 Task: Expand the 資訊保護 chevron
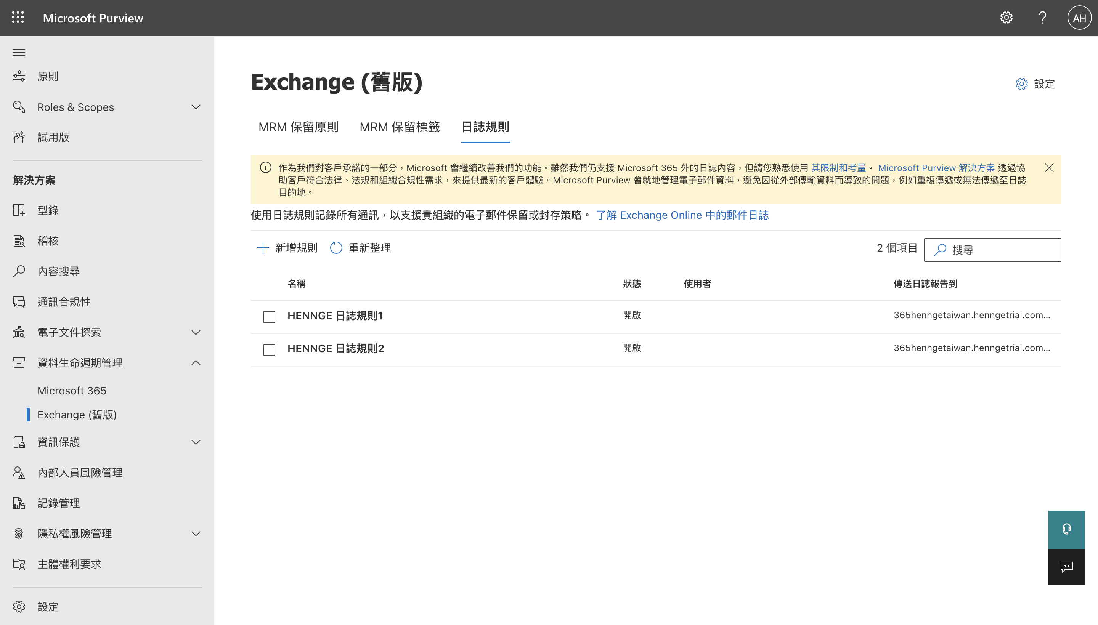click(x=196, y=442)
